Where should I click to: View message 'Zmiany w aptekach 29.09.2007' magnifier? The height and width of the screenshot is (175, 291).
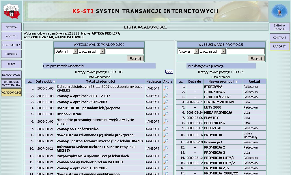(166, 102)
